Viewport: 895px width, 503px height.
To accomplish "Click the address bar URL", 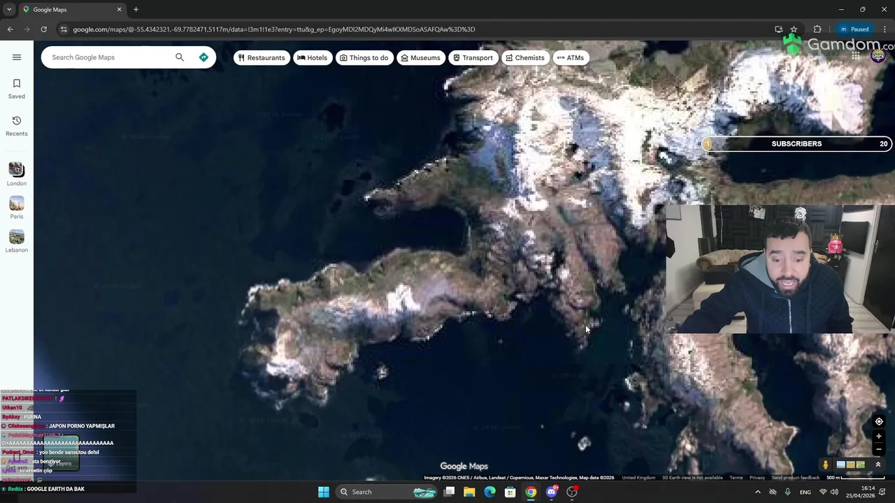I will [x=273, y=29].
